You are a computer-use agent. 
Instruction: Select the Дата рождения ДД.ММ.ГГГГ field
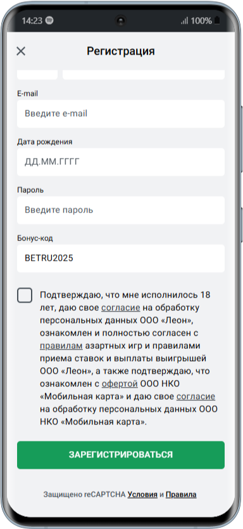121,162
